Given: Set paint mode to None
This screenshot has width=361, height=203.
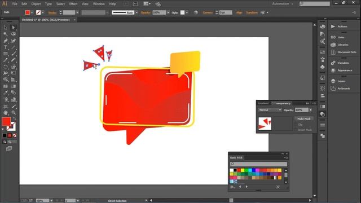Looking at the screenshot, I should 15,135.
